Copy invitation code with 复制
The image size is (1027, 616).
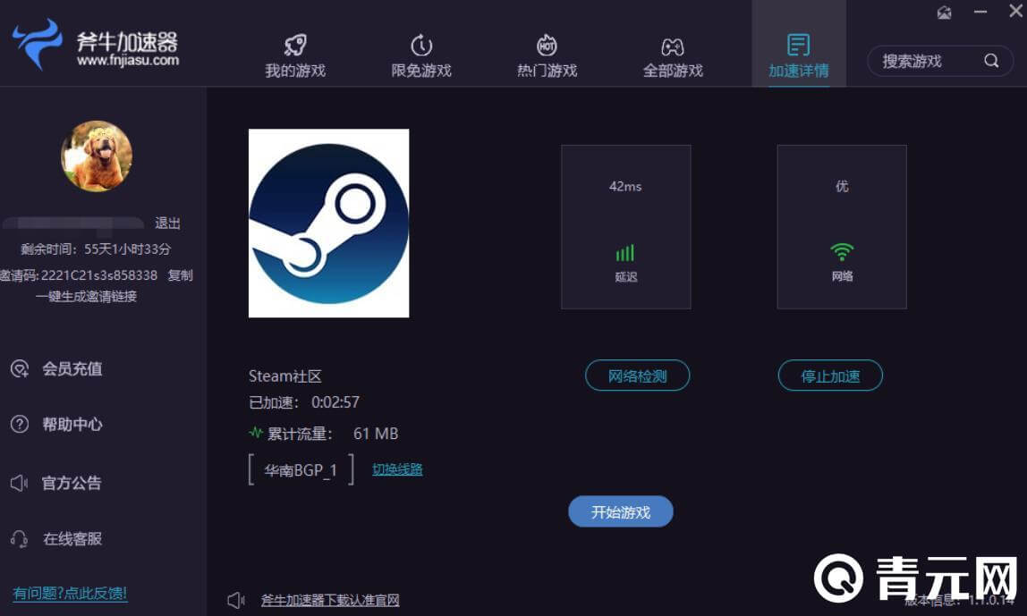[x=180, y=275]
